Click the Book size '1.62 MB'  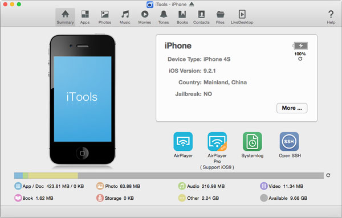(44, 198)
